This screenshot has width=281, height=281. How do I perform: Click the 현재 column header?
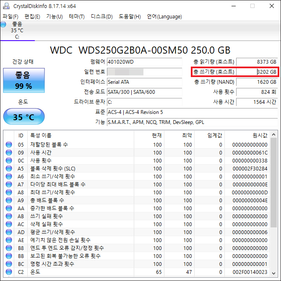(x=149, y=135)
